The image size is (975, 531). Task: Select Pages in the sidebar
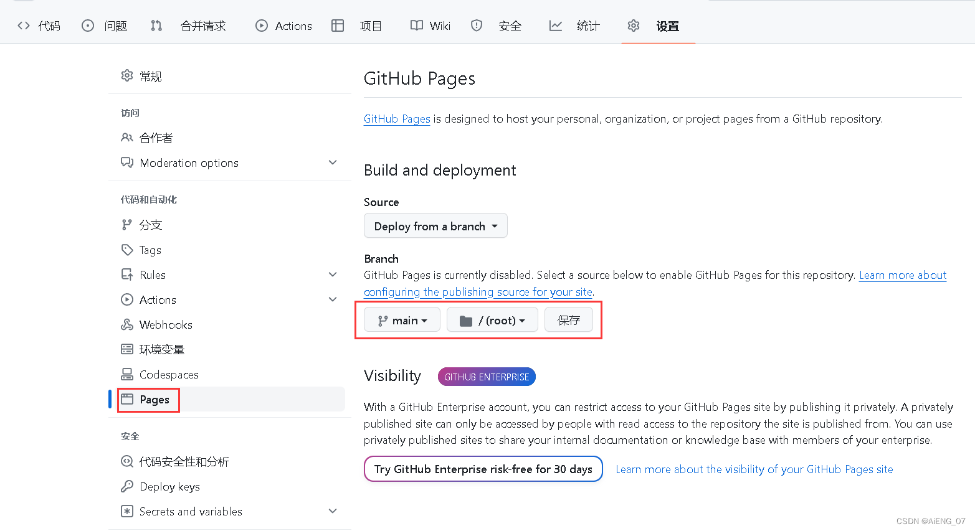click(227, 399)
